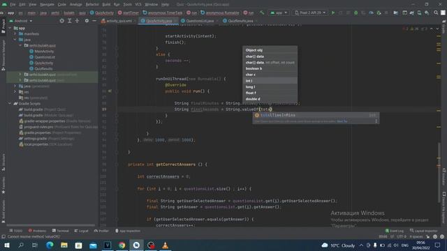Image resolution: width=447 pixels, height=251 pixels.
Task: Click Expand All in Project panel header
Action: 69,21
